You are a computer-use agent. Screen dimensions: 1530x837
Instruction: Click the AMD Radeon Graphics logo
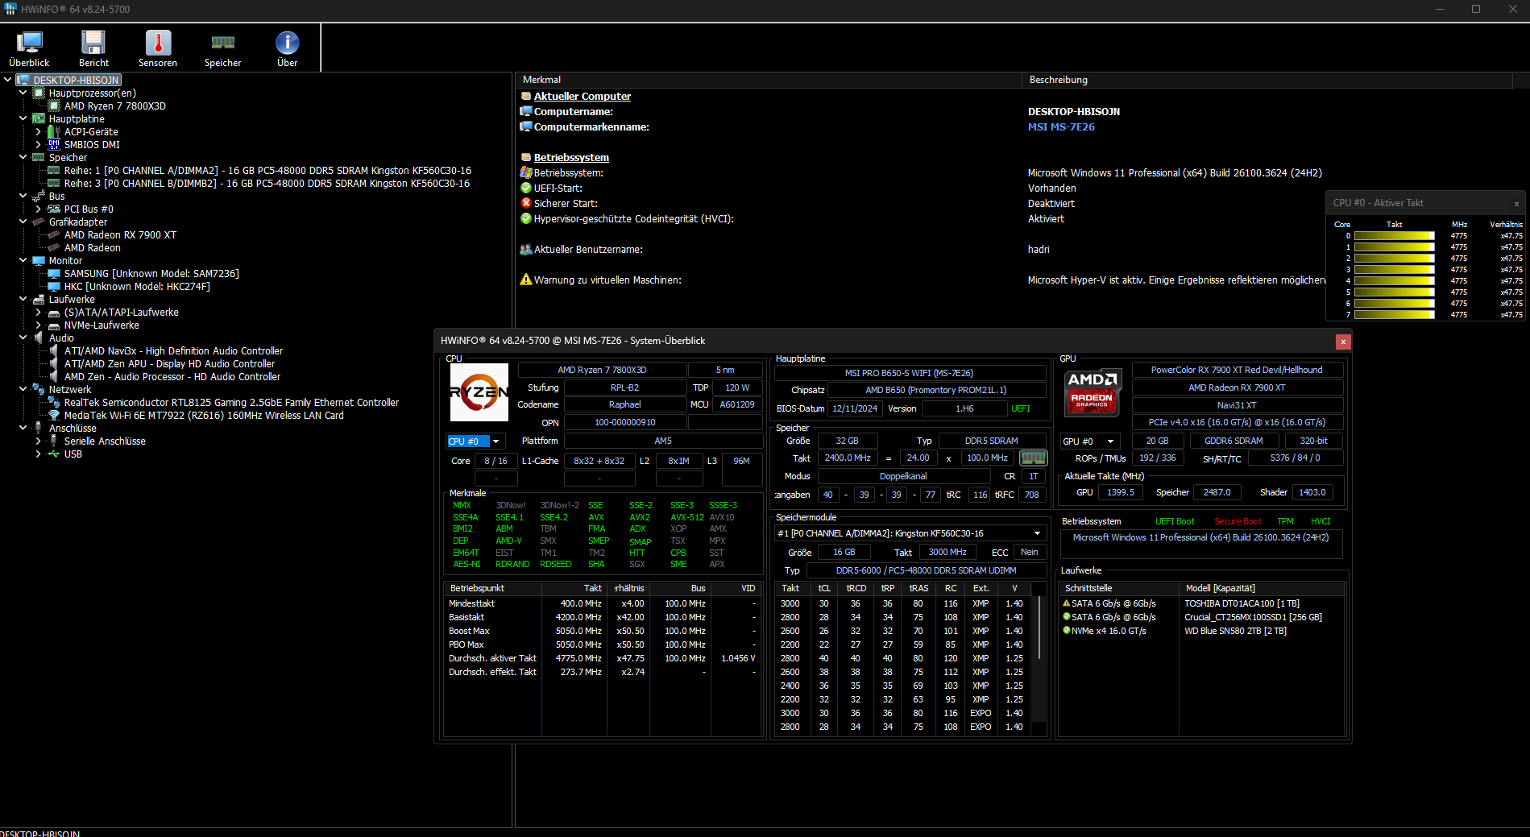point(1092,392)
